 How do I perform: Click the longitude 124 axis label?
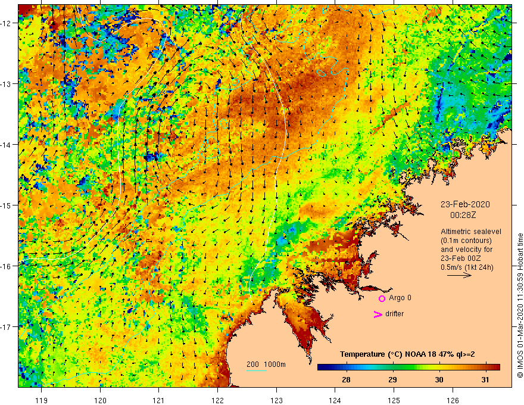click(x=335, y=400)
